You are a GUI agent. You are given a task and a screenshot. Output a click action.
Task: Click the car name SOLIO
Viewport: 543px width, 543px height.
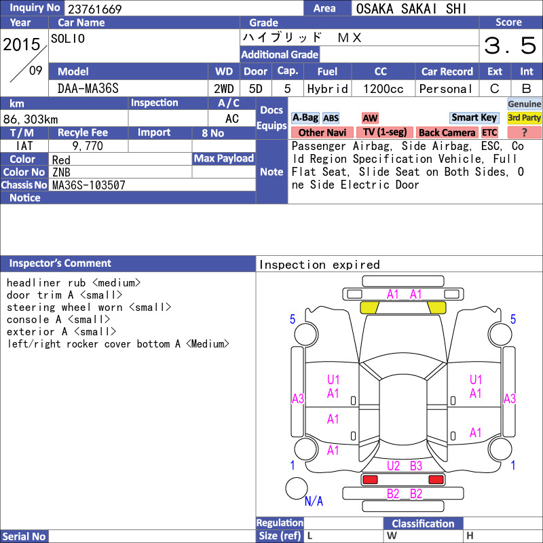click(68, 39)
